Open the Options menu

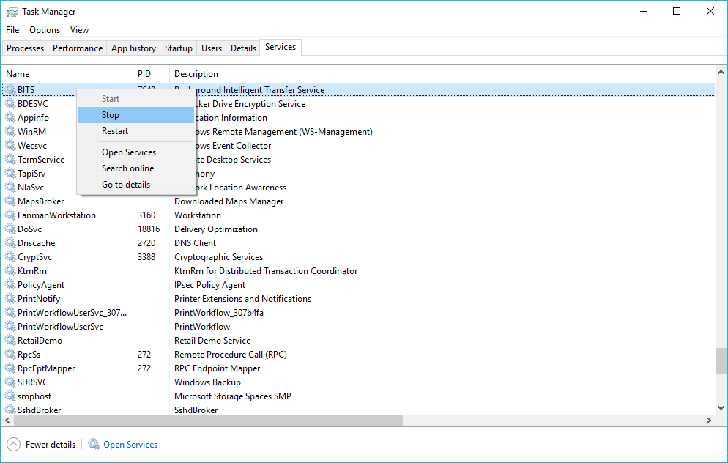pos(45,30)
